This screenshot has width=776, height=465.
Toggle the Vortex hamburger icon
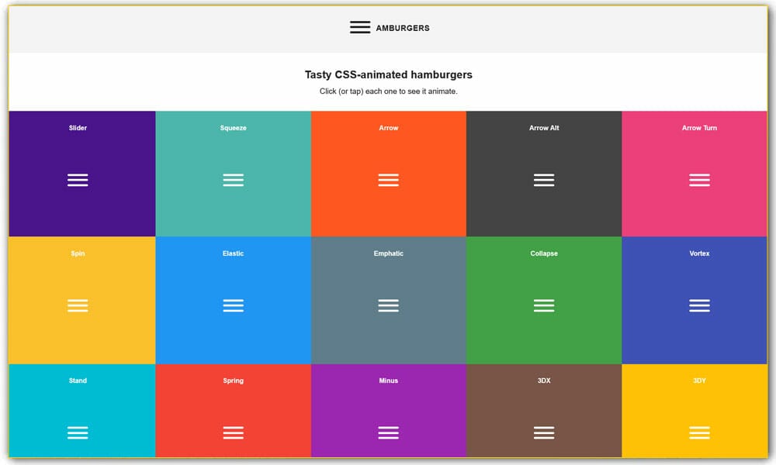click(x=699, y=305)
